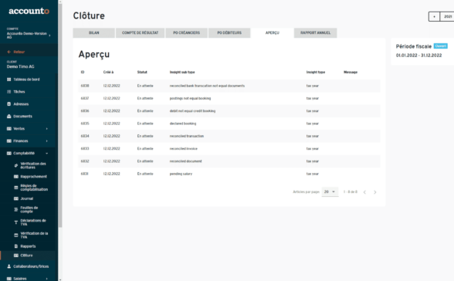Click the Clôture sidebar icon
Image resolution: width=454 pixels, height=281 pixels.
coord(16,256)
